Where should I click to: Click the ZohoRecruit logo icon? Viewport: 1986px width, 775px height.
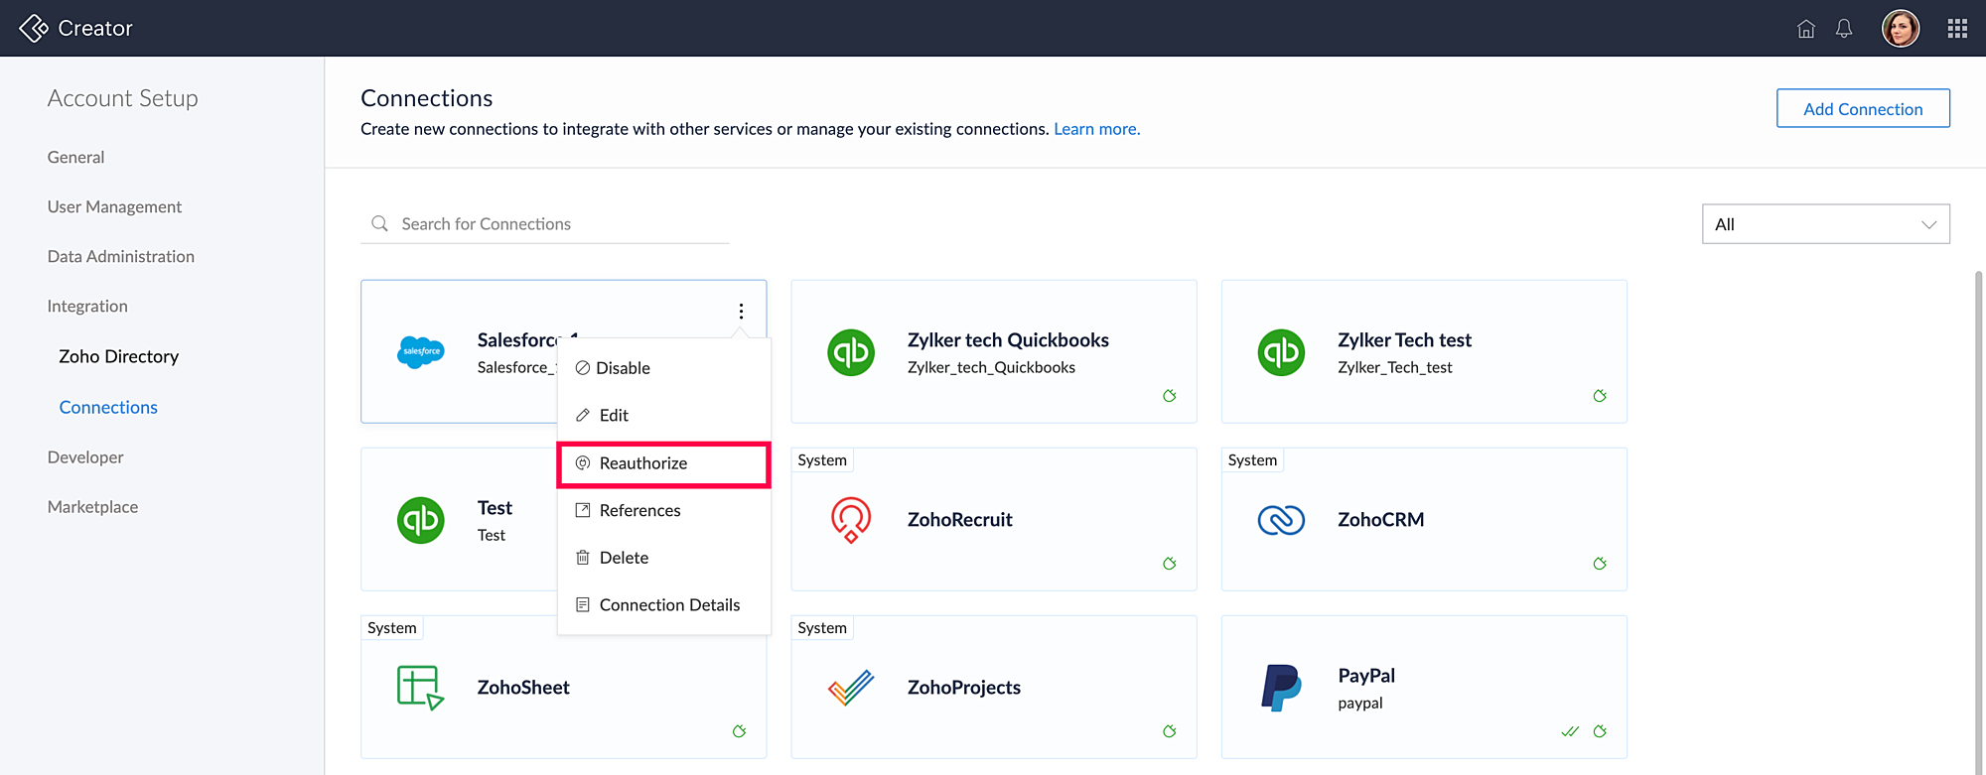(851, 520)
